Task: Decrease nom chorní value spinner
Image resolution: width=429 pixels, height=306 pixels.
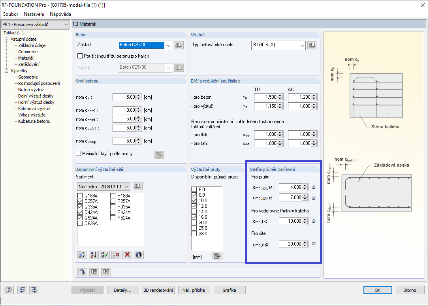Action: coord(138,112)
